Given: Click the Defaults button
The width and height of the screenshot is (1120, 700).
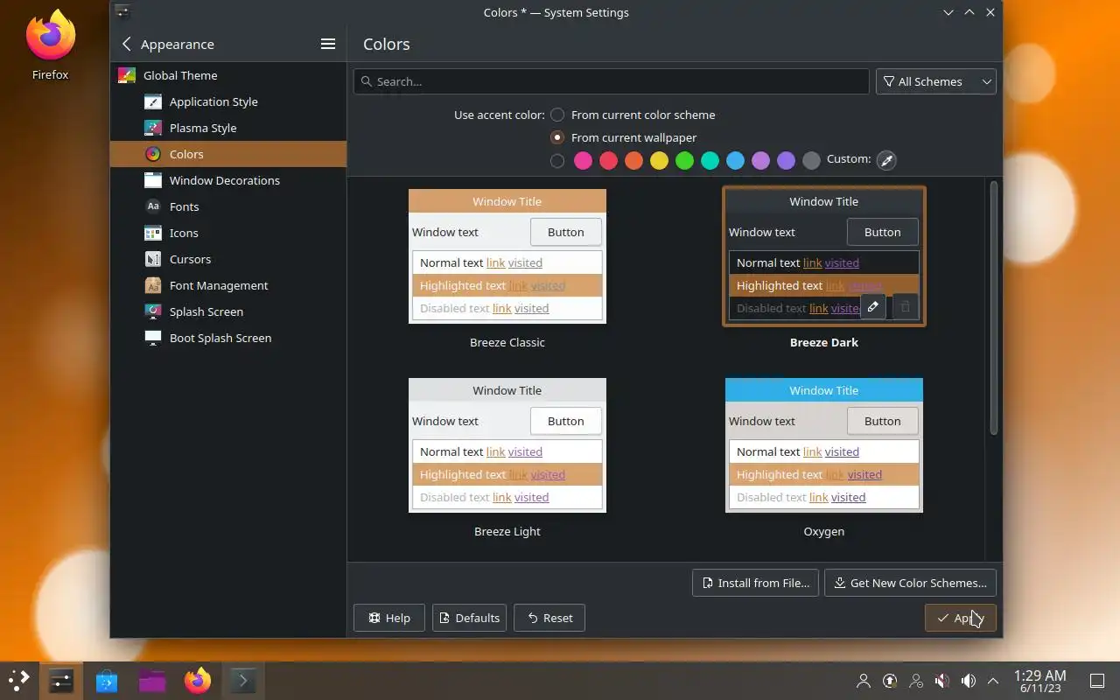Looking at the screenshot, I should point(470,618).
